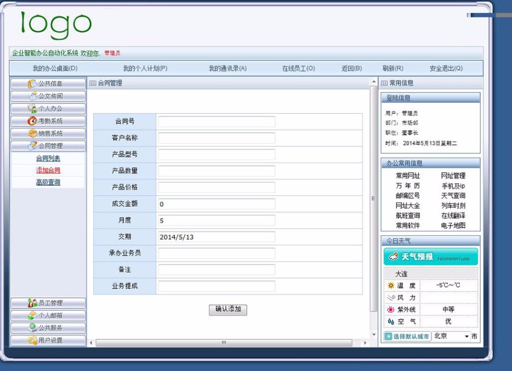Screen dimensions: 512x371
Task: Focus the 业务提成 input field
Action: tap(217, 286)
